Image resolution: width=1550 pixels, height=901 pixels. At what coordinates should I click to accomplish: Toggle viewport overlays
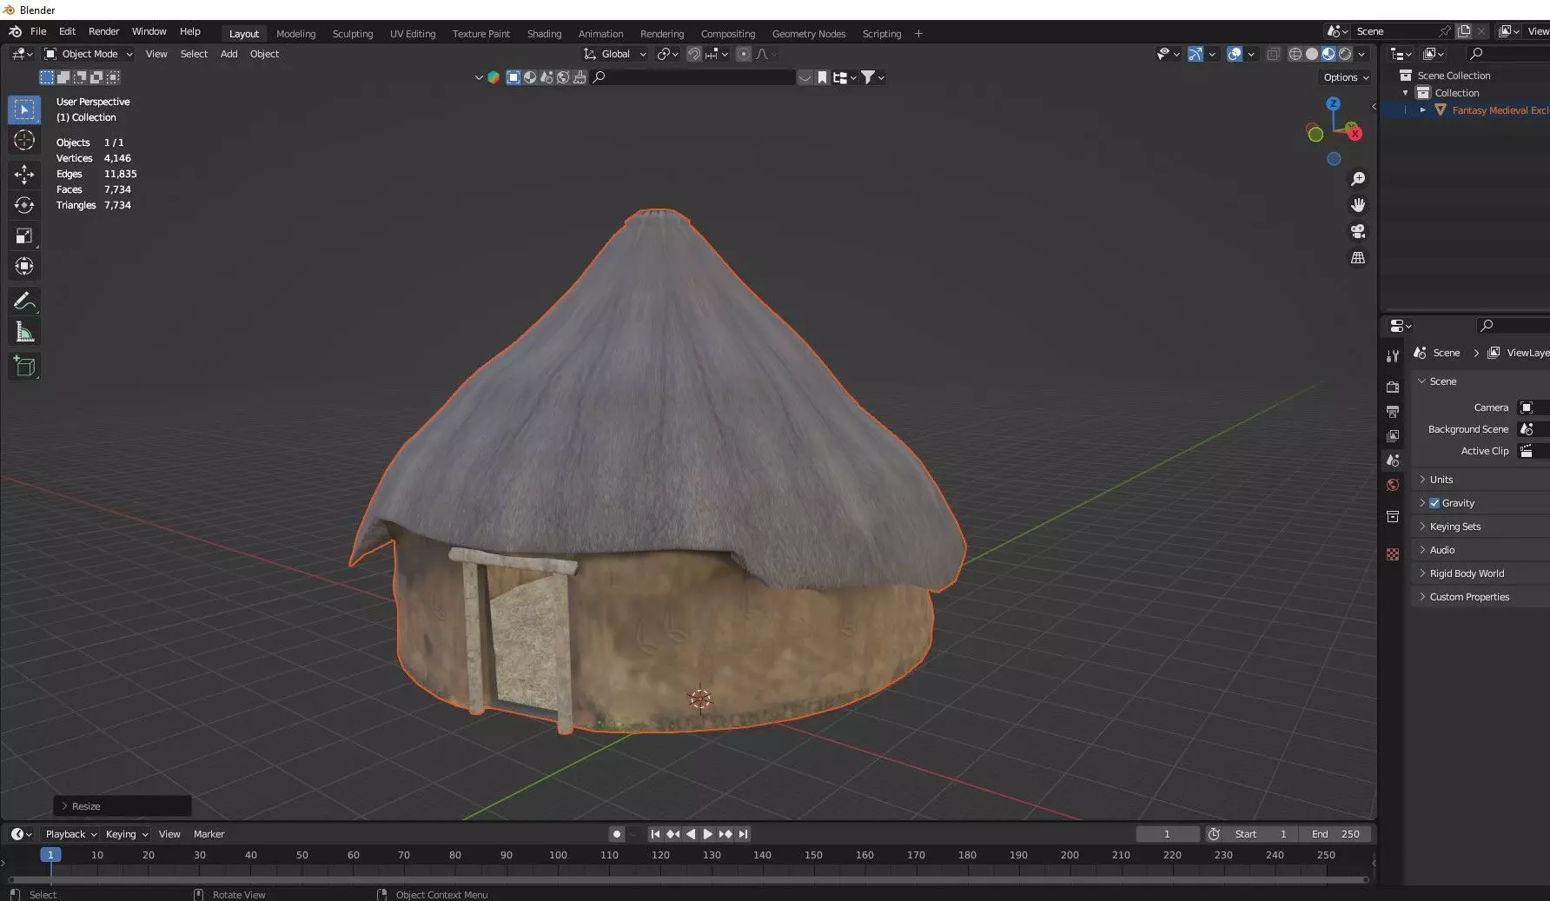(1235, 54)
